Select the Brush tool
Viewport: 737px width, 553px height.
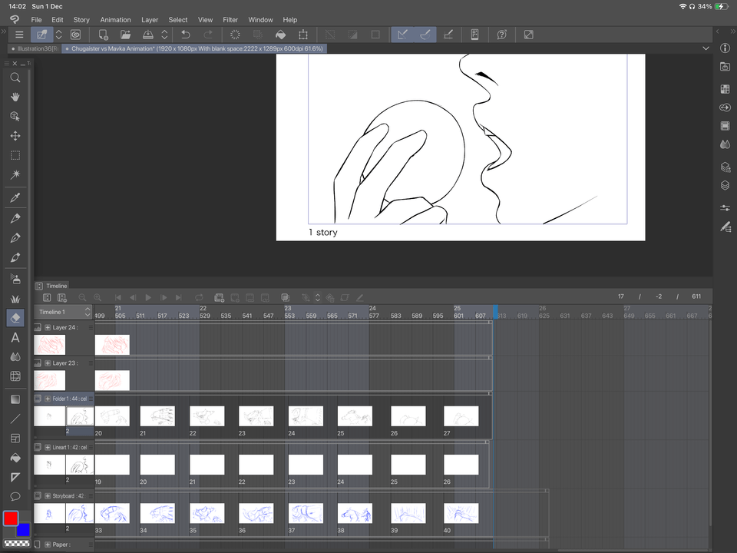pyautogui.click(x=15, y=257)
